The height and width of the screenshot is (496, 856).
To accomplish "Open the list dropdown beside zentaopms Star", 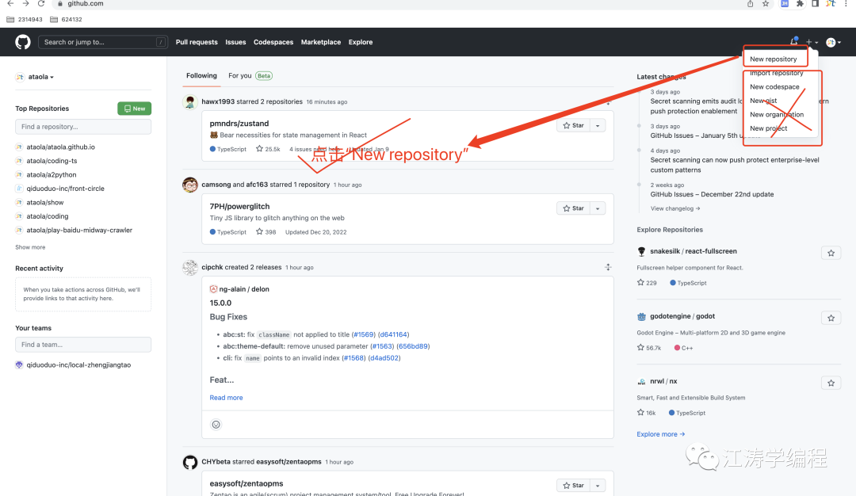I will (x=598, y=486).
